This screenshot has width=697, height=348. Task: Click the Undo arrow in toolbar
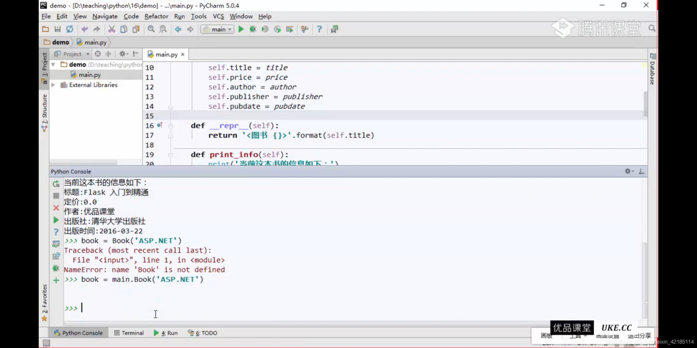pos(84,29)
